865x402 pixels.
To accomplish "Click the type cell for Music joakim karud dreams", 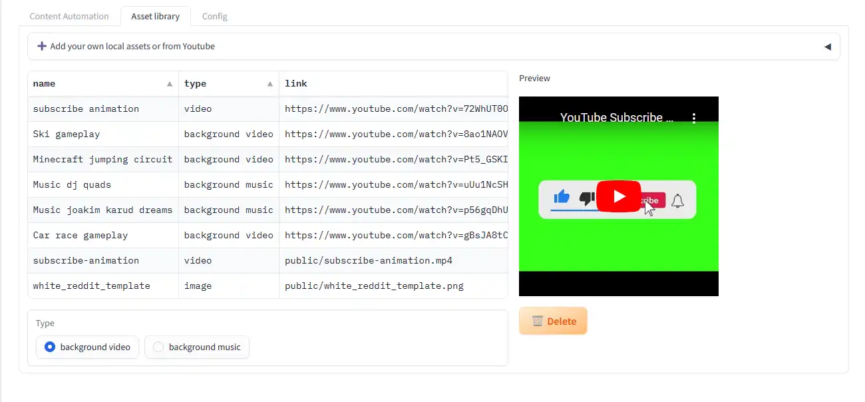I will tap(229, 210).
